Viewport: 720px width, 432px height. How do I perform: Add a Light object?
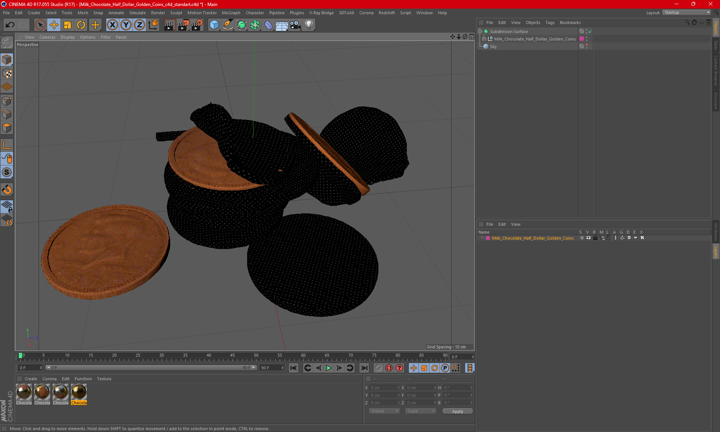tap(309, 25)
